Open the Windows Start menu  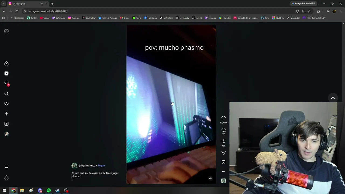(4, 190)
